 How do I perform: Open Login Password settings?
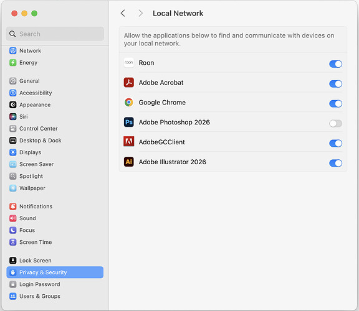click(x=55, y=284)
